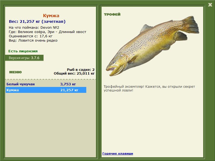Click the 21,257 кг value in the list
Image resolution: width=215 pixels, height=161 pixels.
point(69,90)
